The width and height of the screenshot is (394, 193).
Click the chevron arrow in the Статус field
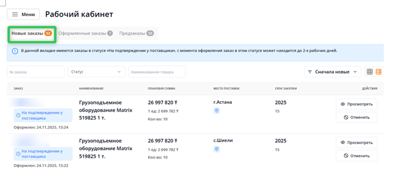coord(119,72)
